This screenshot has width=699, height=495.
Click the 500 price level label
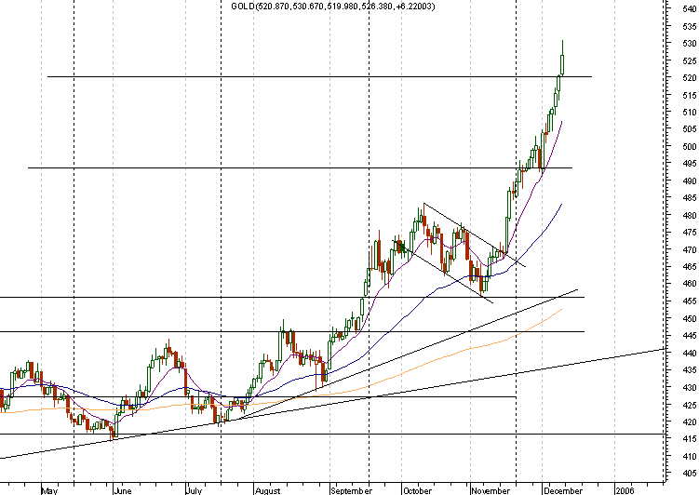pos(689,147)
